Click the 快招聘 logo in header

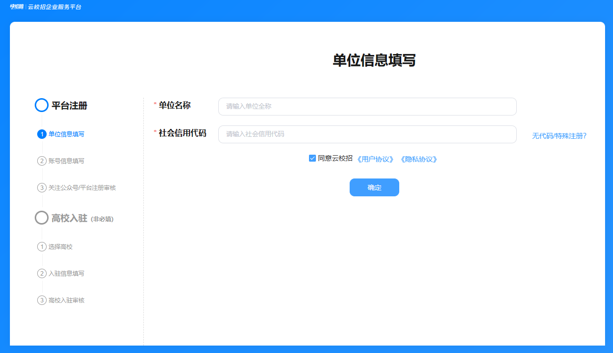[17, 7]
